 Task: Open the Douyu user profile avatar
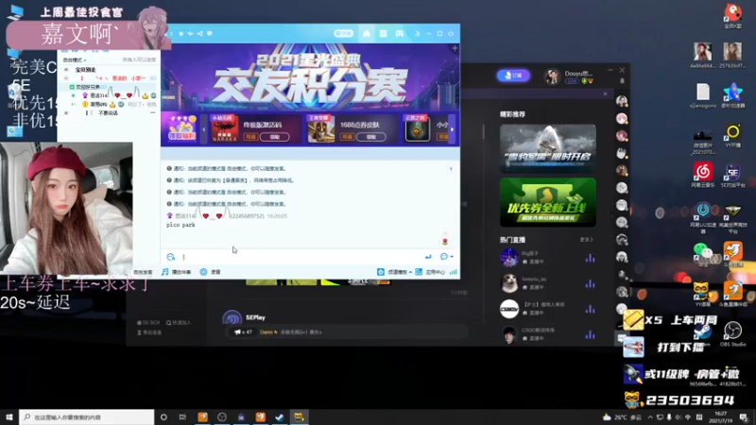tap(553, 76)
